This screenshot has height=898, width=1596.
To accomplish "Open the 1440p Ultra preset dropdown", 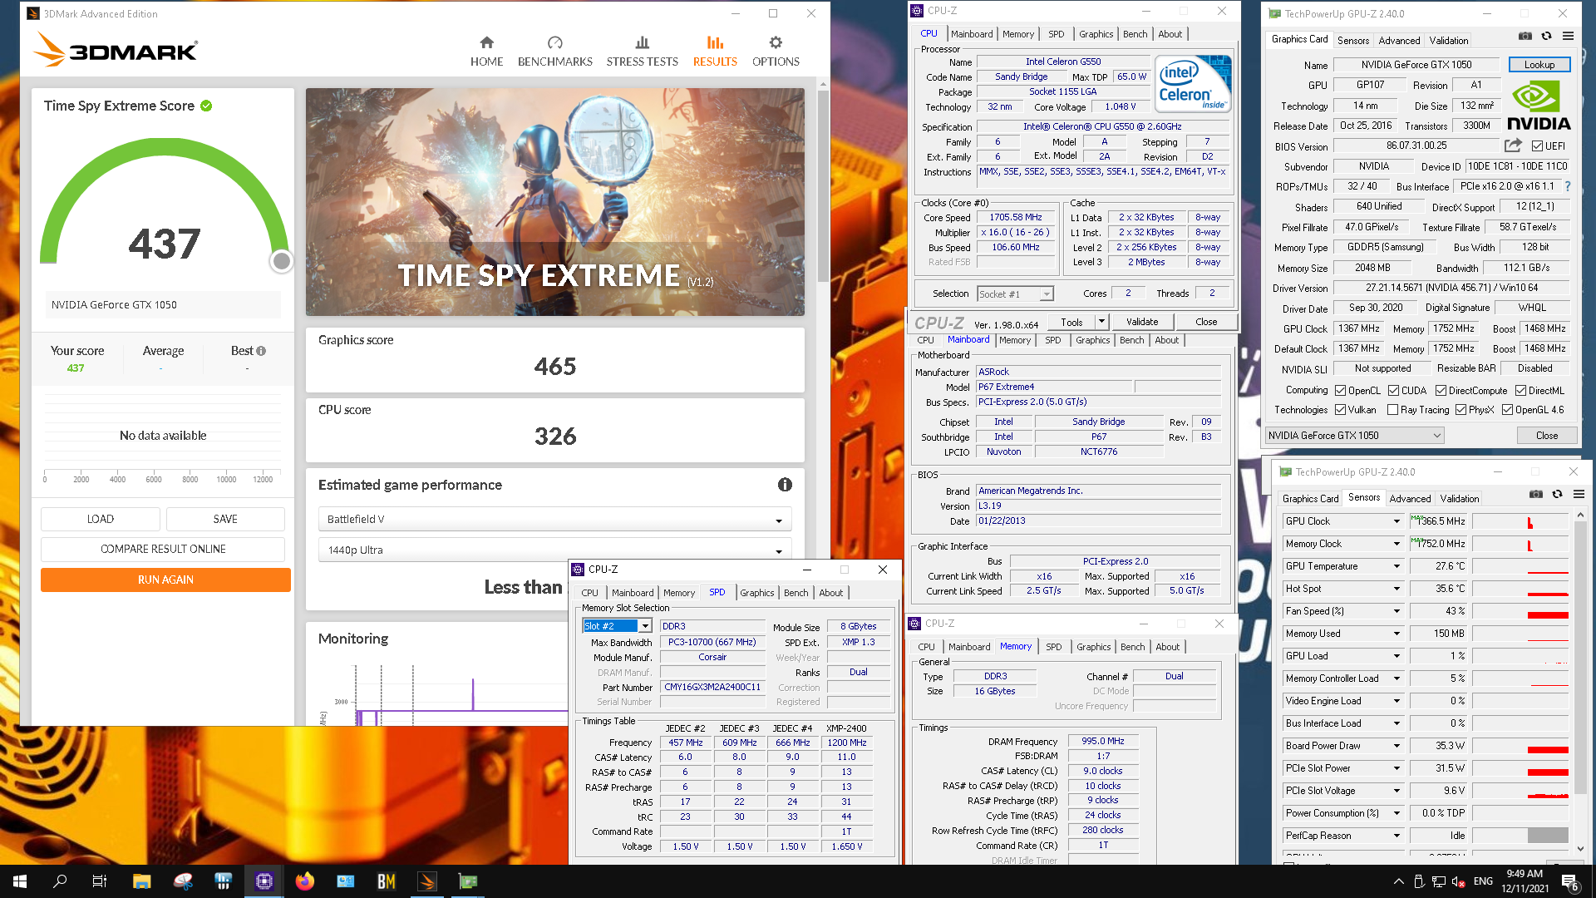I will [x=554, y=550].
